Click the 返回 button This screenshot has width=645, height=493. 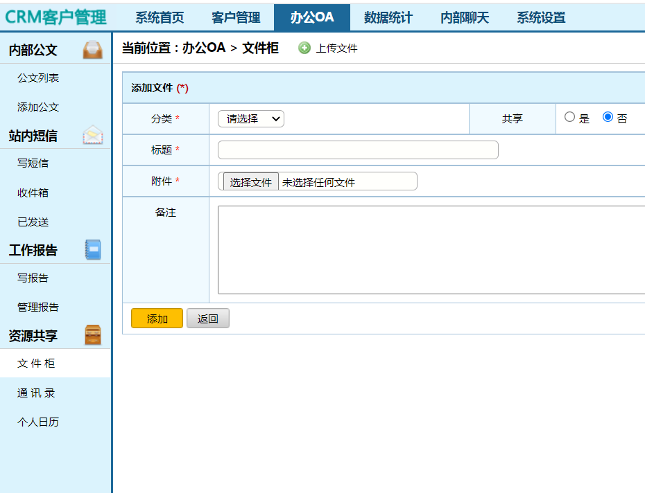(208, 319)
